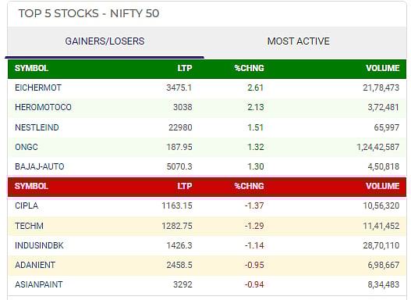The width and height of the screenshot is (411, 300).
Task: Select the 2.61 percent change value
Action: 255,87
